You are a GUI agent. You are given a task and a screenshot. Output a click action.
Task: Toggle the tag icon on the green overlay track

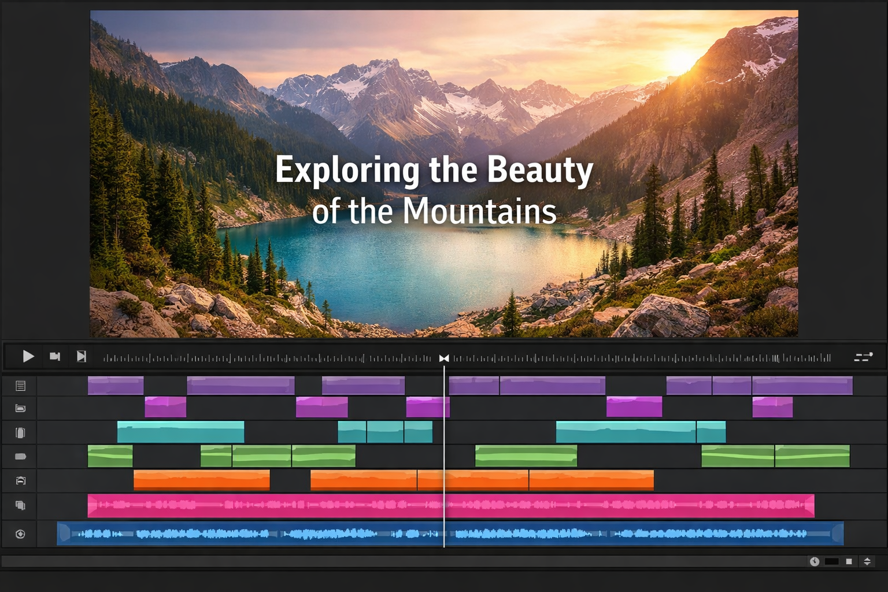[20, 456]
